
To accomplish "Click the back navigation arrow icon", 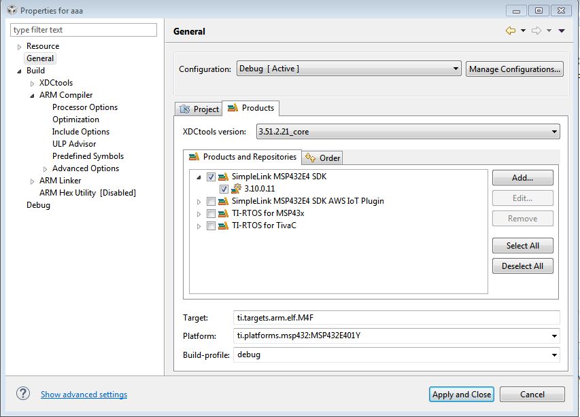I will 510,31.
